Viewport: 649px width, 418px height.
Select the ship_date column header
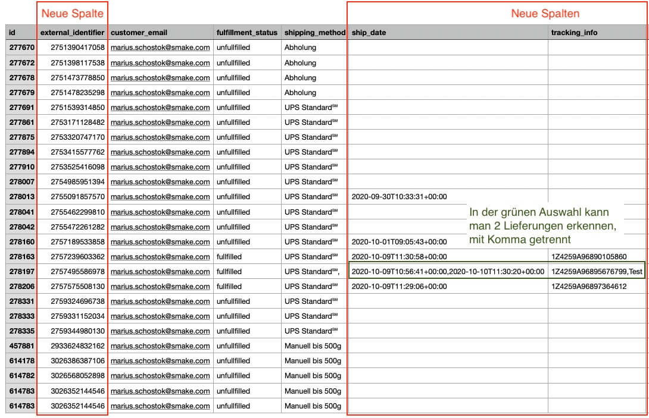448,33
